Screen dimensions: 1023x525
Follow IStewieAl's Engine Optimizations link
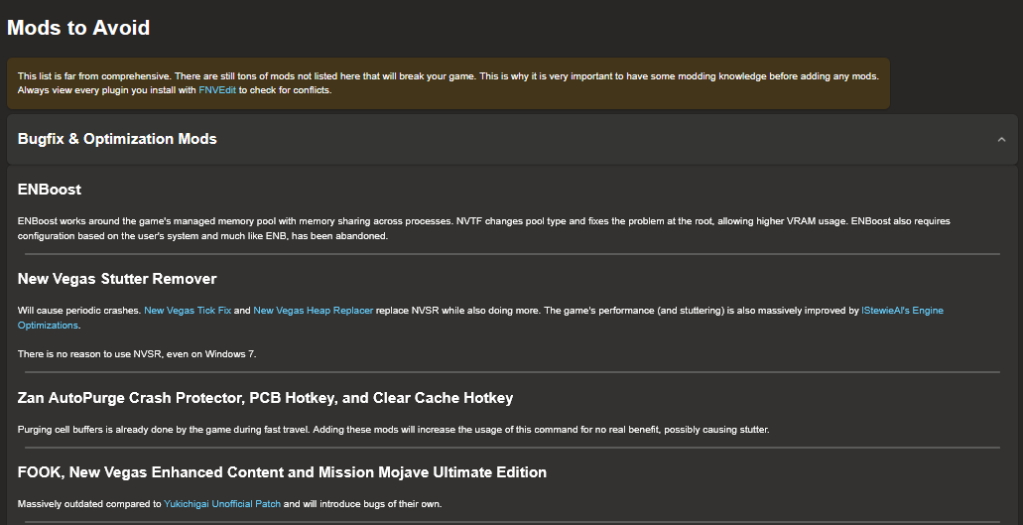[x=902, y=311]
